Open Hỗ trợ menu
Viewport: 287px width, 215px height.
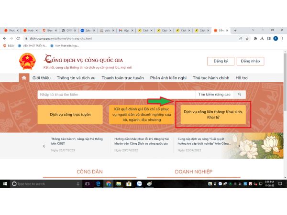242,78
